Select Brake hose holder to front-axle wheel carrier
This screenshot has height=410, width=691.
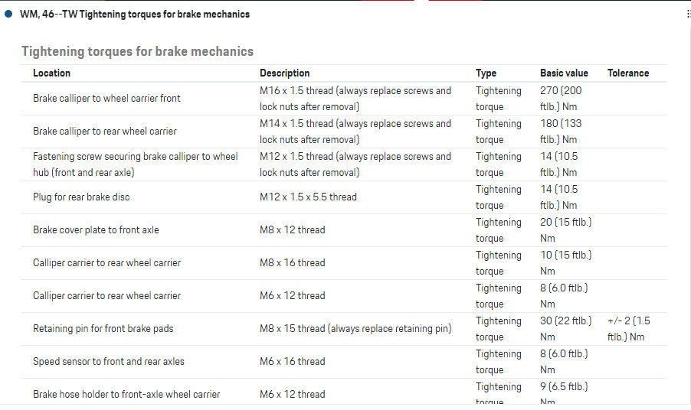click(x=126, y=395)
